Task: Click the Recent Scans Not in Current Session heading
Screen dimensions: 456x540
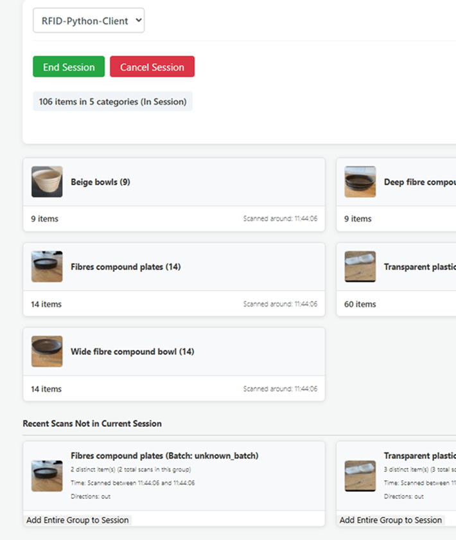Action: pos(92,424)
